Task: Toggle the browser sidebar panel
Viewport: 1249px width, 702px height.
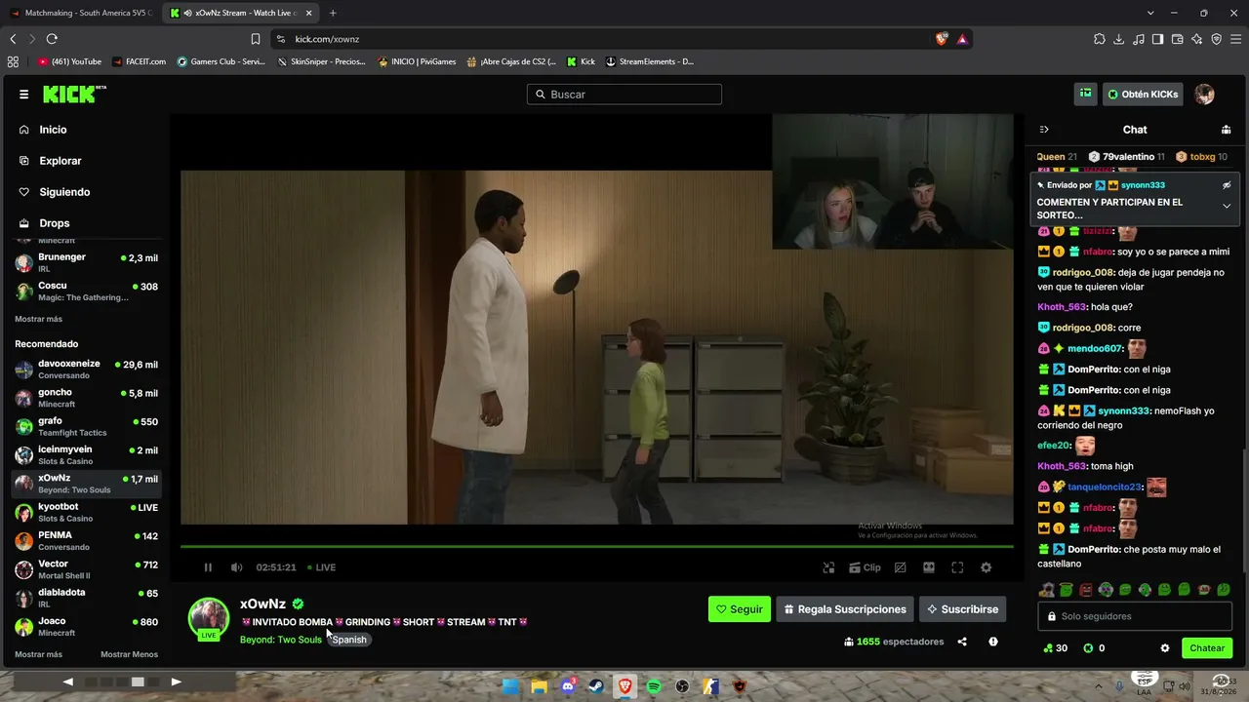Action: (x=1157, y=39)
